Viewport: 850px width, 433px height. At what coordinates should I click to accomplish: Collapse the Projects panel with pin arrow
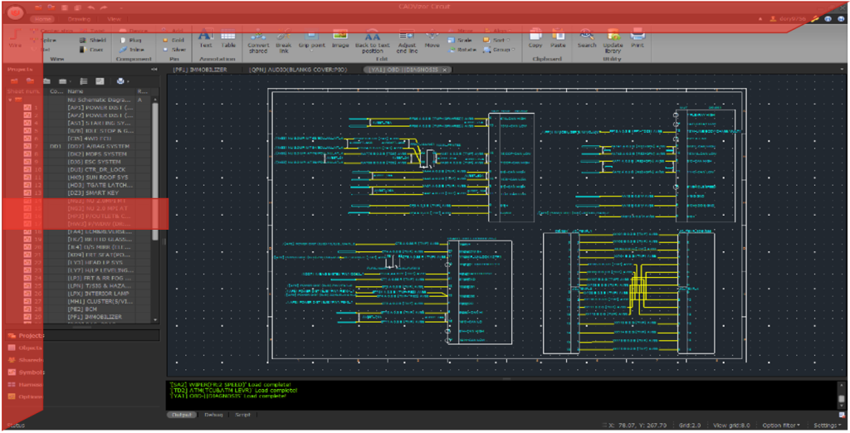point(154,70)
